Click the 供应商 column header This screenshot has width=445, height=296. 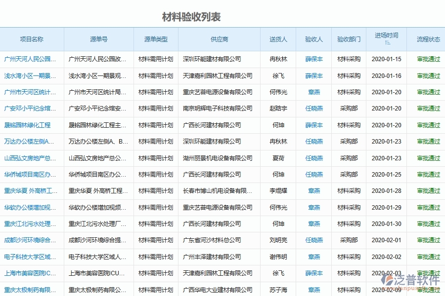[x=219, y=39]
